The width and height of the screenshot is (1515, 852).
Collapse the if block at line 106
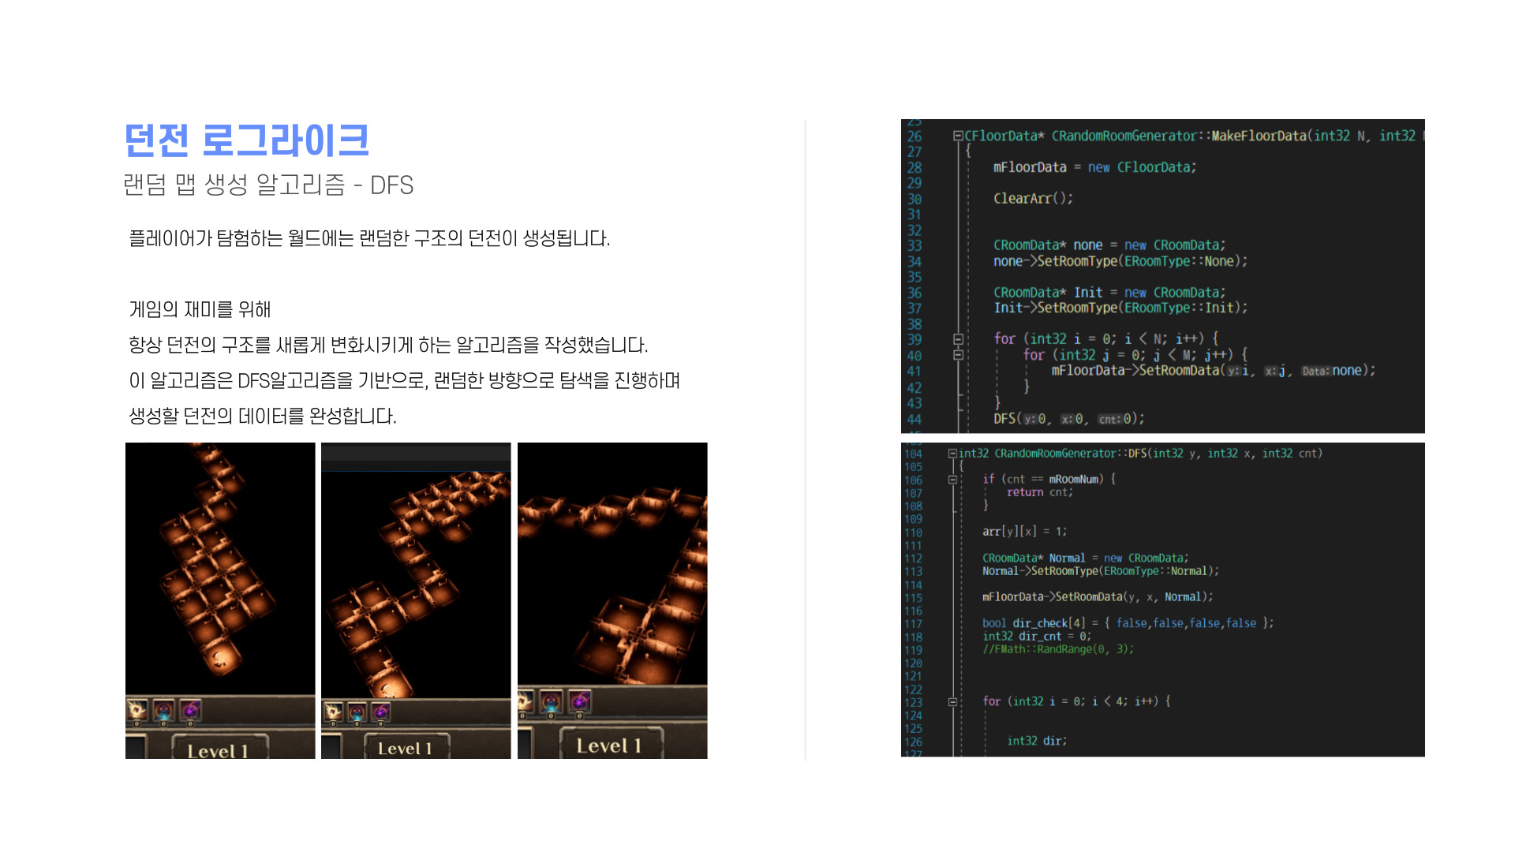tap(952, 480)
